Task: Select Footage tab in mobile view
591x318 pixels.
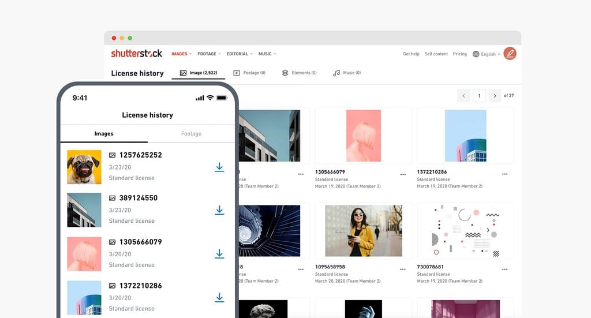Action: point(191,133)
